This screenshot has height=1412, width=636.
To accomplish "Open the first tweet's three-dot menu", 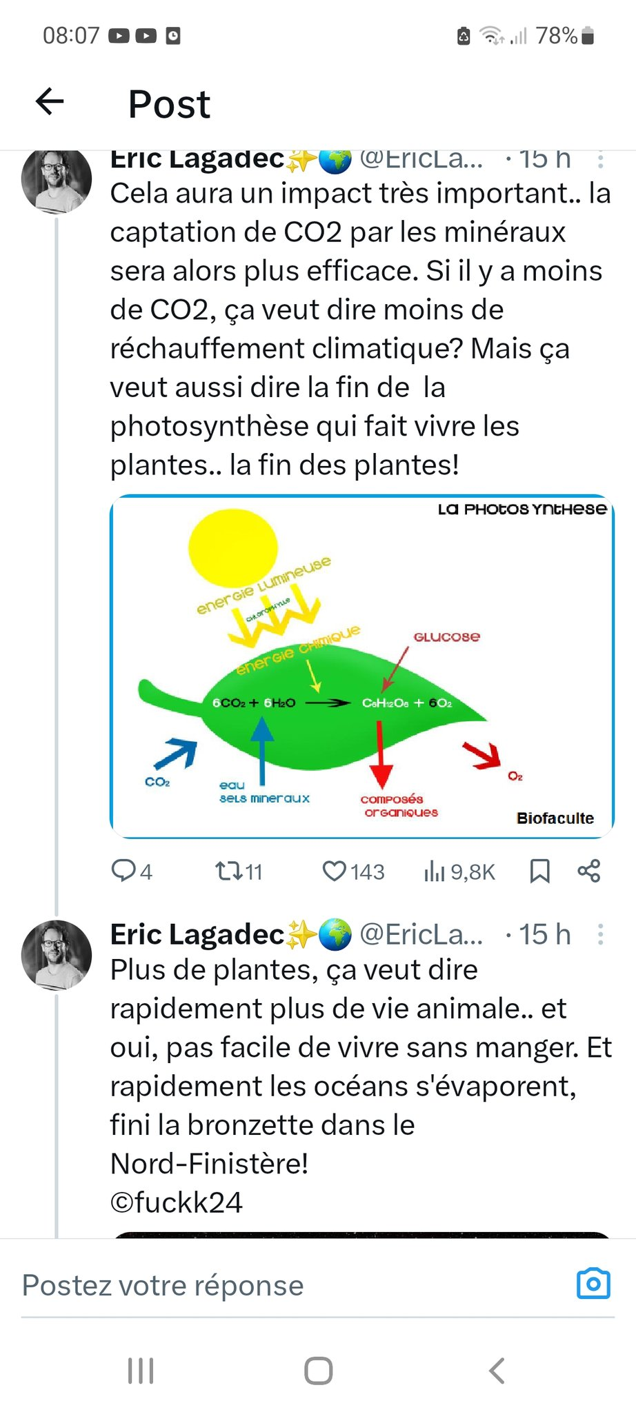I will (x=600, y=161).
